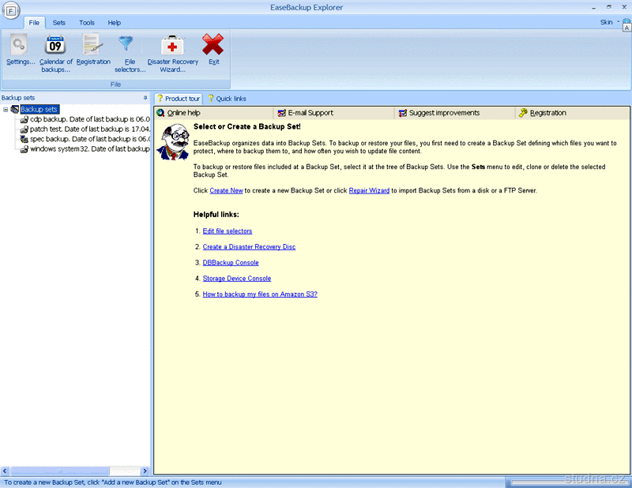Click the Product tour question mark icon

[x=160, y=99]
